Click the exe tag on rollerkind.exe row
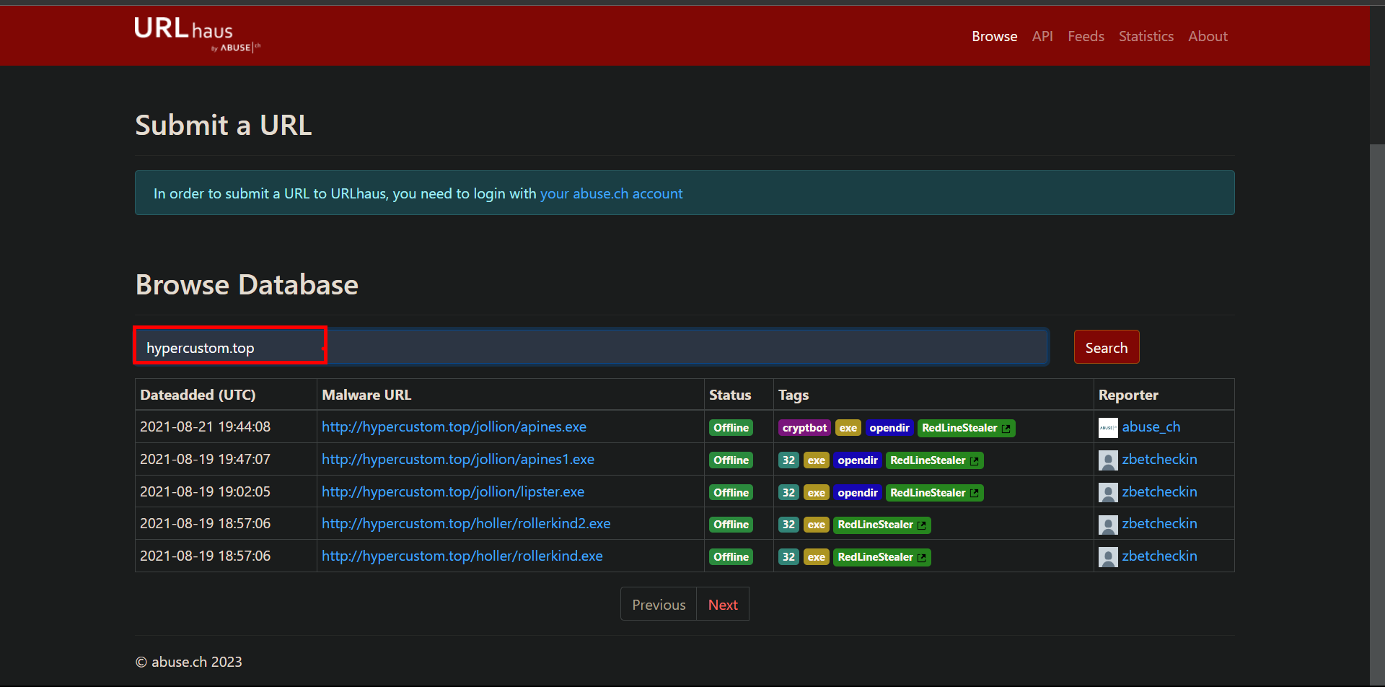1385x687 pixels. (816, 557)
